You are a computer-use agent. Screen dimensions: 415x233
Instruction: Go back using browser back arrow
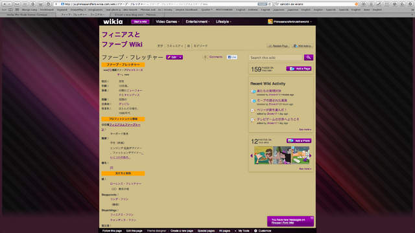pyautogui.click(x=5, y=4)
